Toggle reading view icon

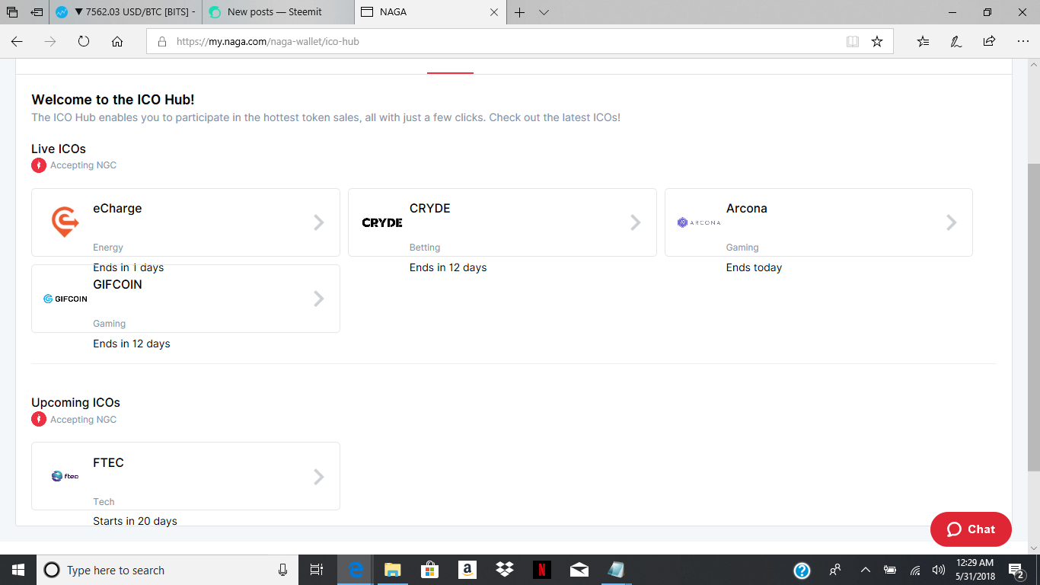coord(853,42)
